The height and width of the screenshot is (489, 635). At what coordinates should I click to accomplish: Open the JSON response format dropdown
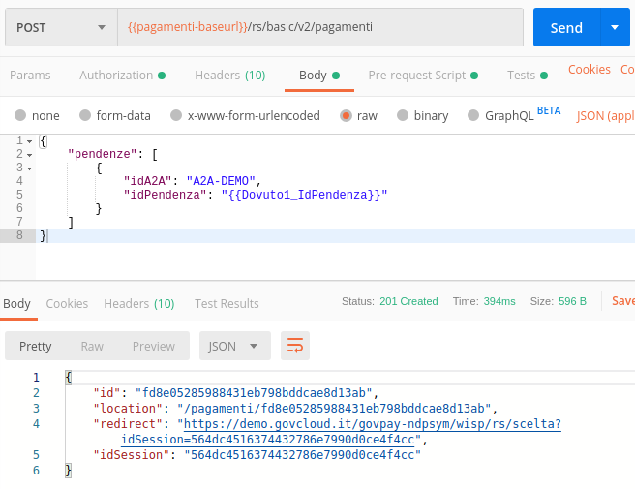[235, 346]
